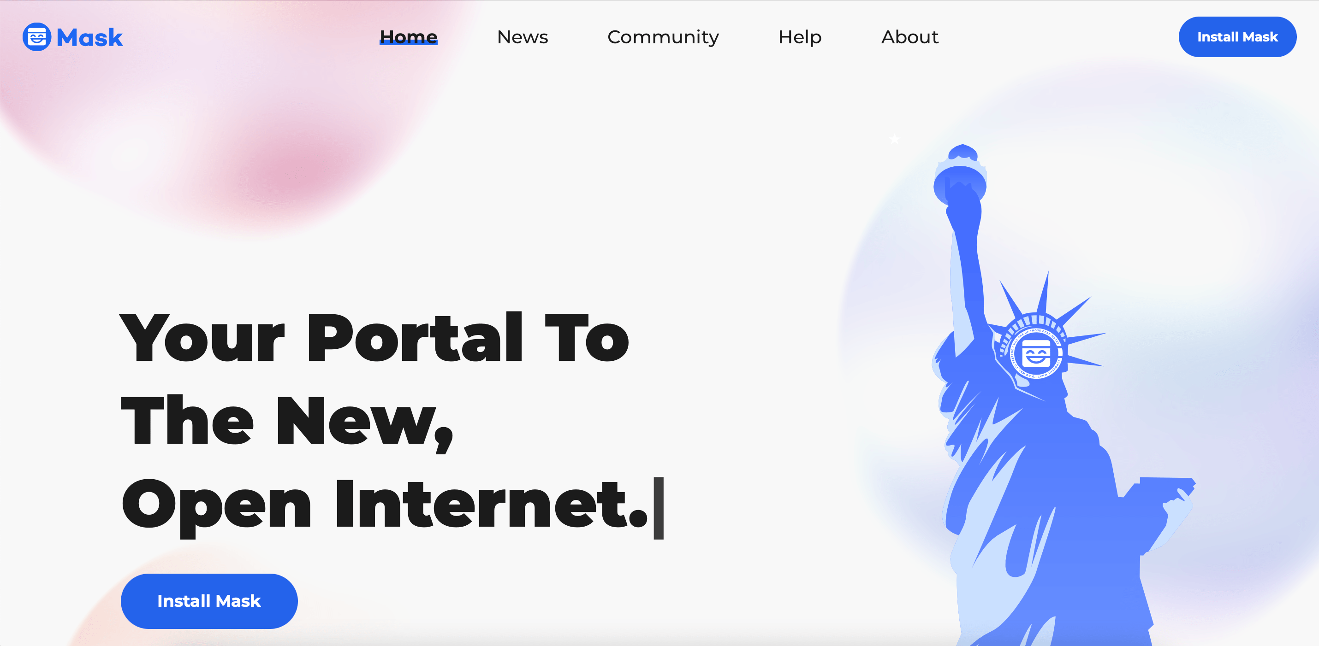Navigate to the Community section

664,37
